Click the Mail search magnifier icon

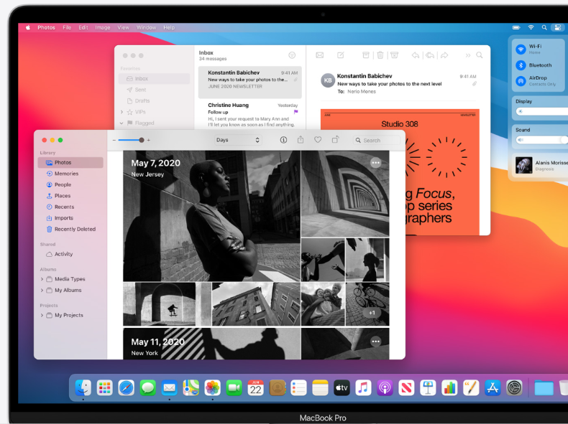[480, 55]
